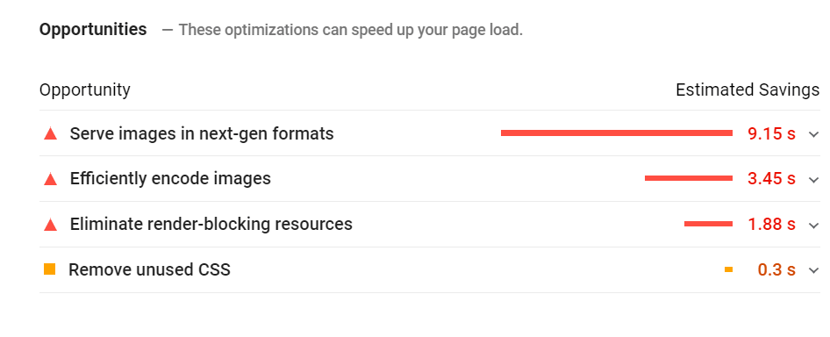Click the Opportunities section heading
Image resolution: width=830 pixels, height=337 pixels.
click(93, 29)
